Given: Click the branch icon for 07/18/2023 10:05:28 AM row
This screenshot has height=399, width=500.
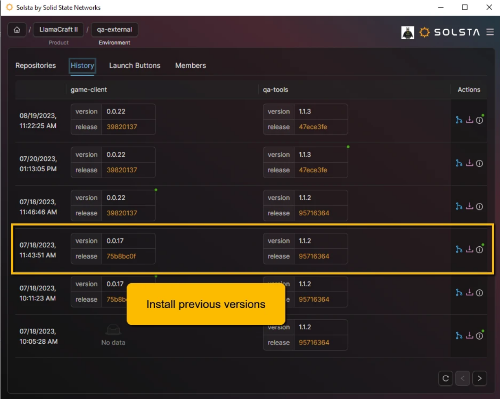Looking at the screenshot, I should [x=459, y=336].
